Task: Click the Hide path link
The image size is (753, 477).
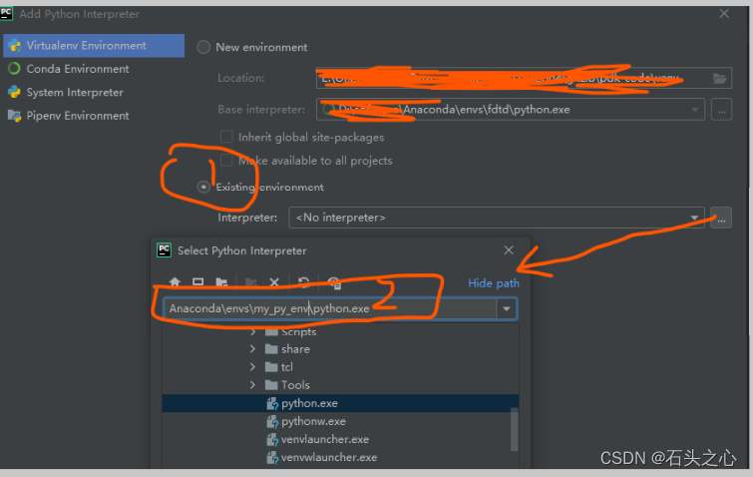Action: (x=494, y=283)
